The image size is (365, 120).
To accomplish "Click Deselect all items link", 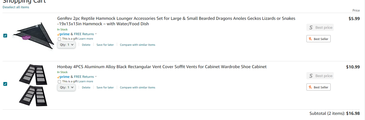I will (16, 7).
